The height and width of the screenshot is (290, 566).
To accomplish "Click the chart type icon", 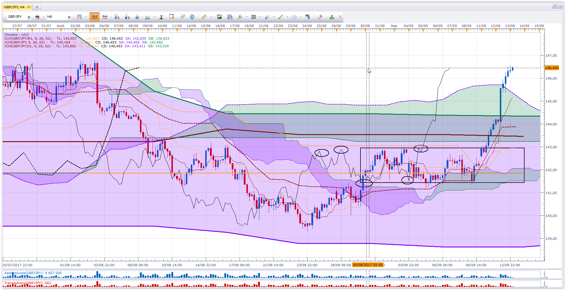I will pos(79,17).
